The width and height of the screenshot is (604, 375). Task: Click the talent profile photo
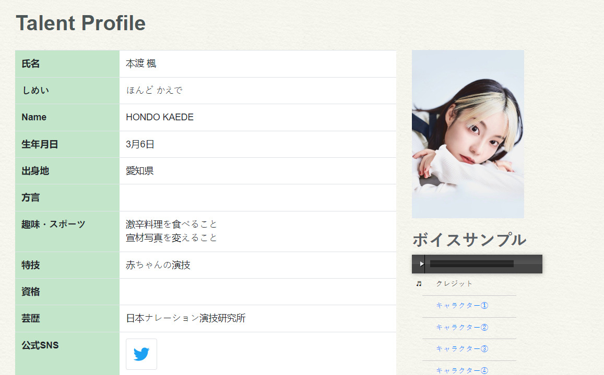(468, 134)
